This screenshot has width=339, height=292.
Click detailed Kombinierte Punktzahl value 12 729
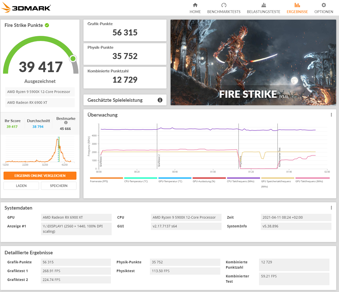coord(294,265)
